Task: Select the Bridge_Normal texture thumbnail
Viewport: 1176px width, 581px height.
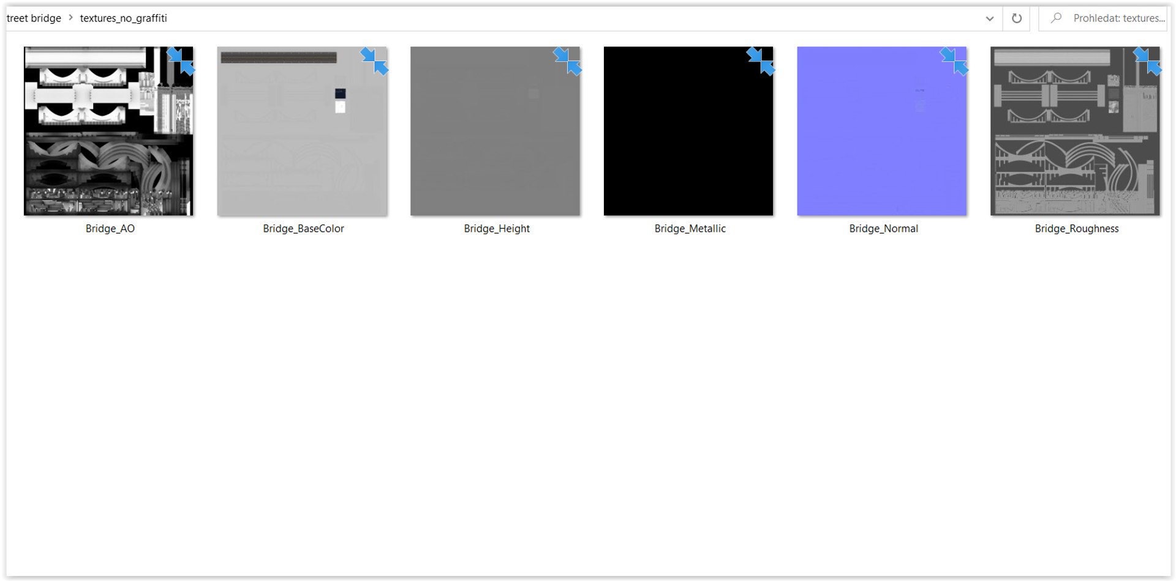Action: click(x=882, y=131)
